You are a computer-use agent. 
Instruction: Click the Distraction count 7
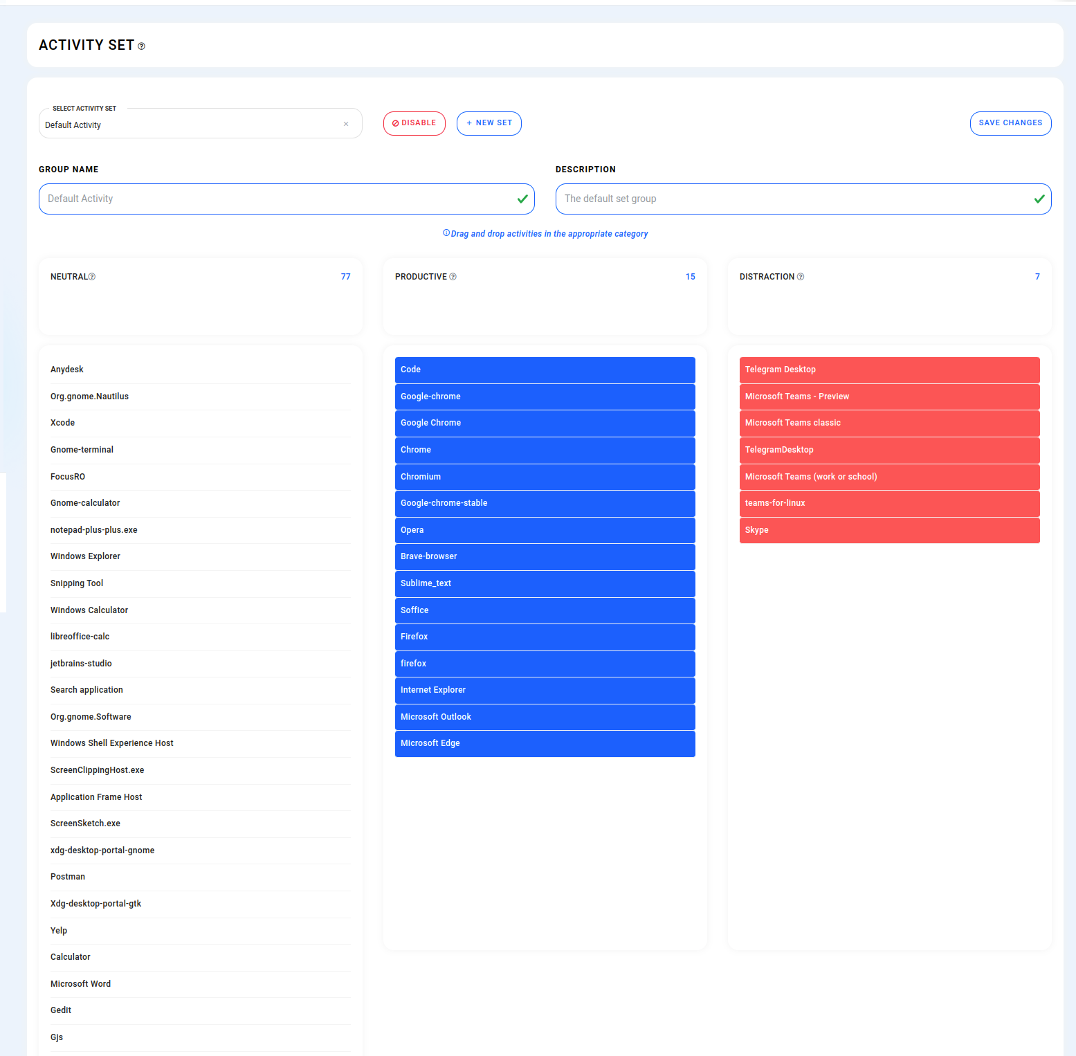1037,277
